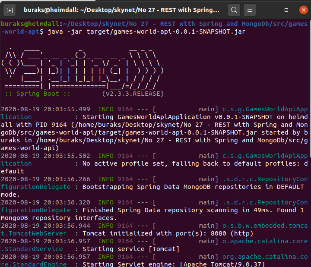Click the 20:03:55.502 timestamp

click(67, 156)
